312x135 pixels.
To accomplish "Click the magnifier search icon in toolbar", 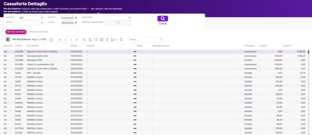I will (84, 40).
